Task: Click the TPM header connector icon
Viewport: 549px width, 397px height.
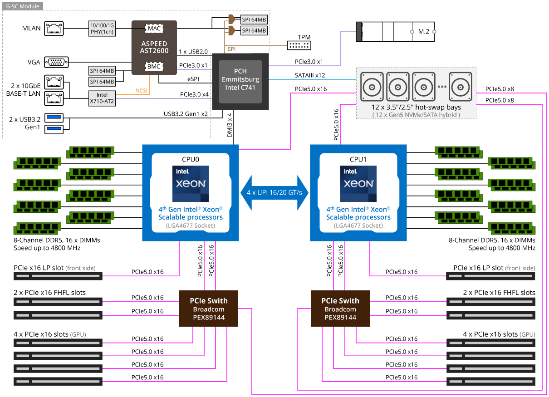Action: tap(299, 45)
